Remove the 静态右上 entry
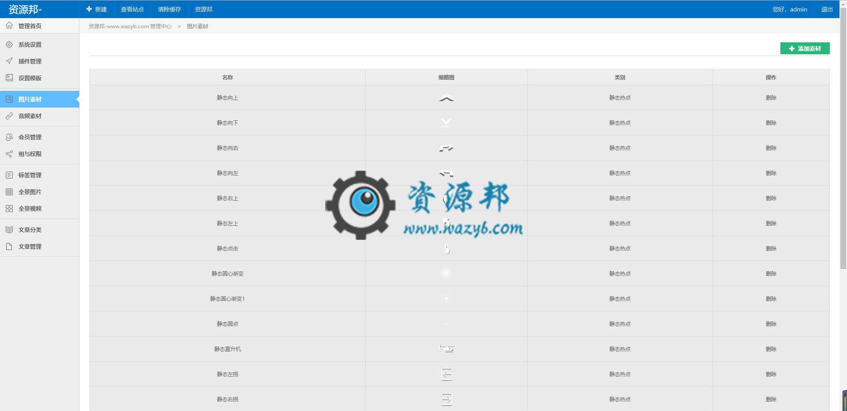The width and height of the screenshot is (847, 411). coord(771,198)
